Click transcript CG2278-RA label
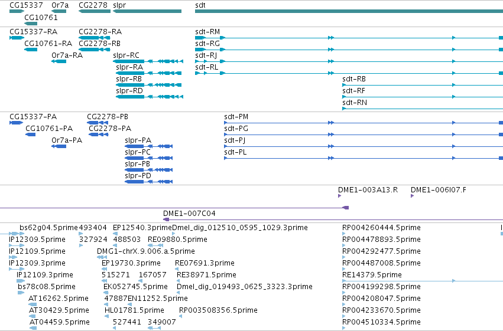The width and height of the screenshot is (503, 331). point(100,32)
